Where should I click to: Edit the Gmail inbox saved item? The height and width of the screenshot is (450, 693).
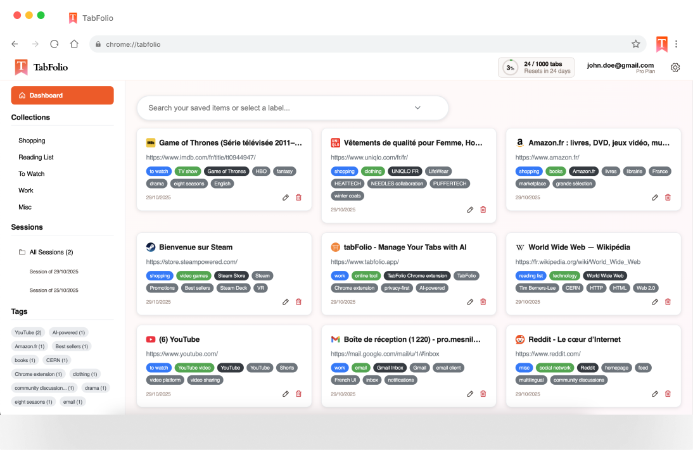[x=470, y=394]
